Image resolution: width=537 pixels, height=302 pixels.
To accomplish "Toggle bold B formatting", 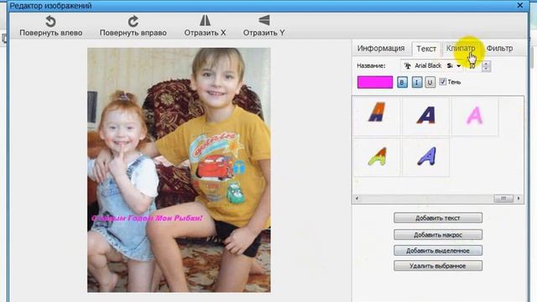I will [x=402, y=82].
